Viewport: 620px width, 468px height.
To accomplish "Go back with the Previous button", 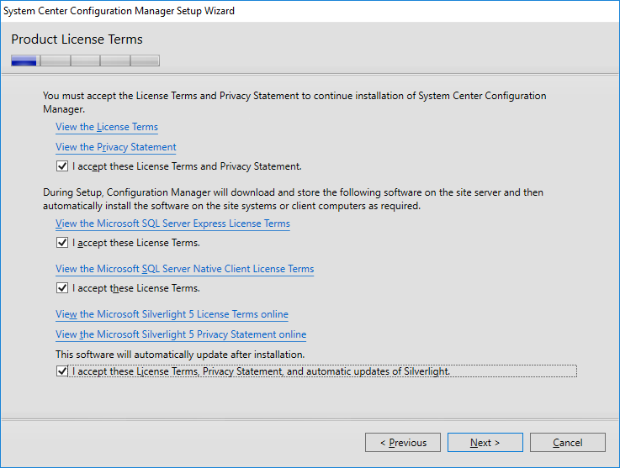I will pyautogui.click(x=403, y=442).
